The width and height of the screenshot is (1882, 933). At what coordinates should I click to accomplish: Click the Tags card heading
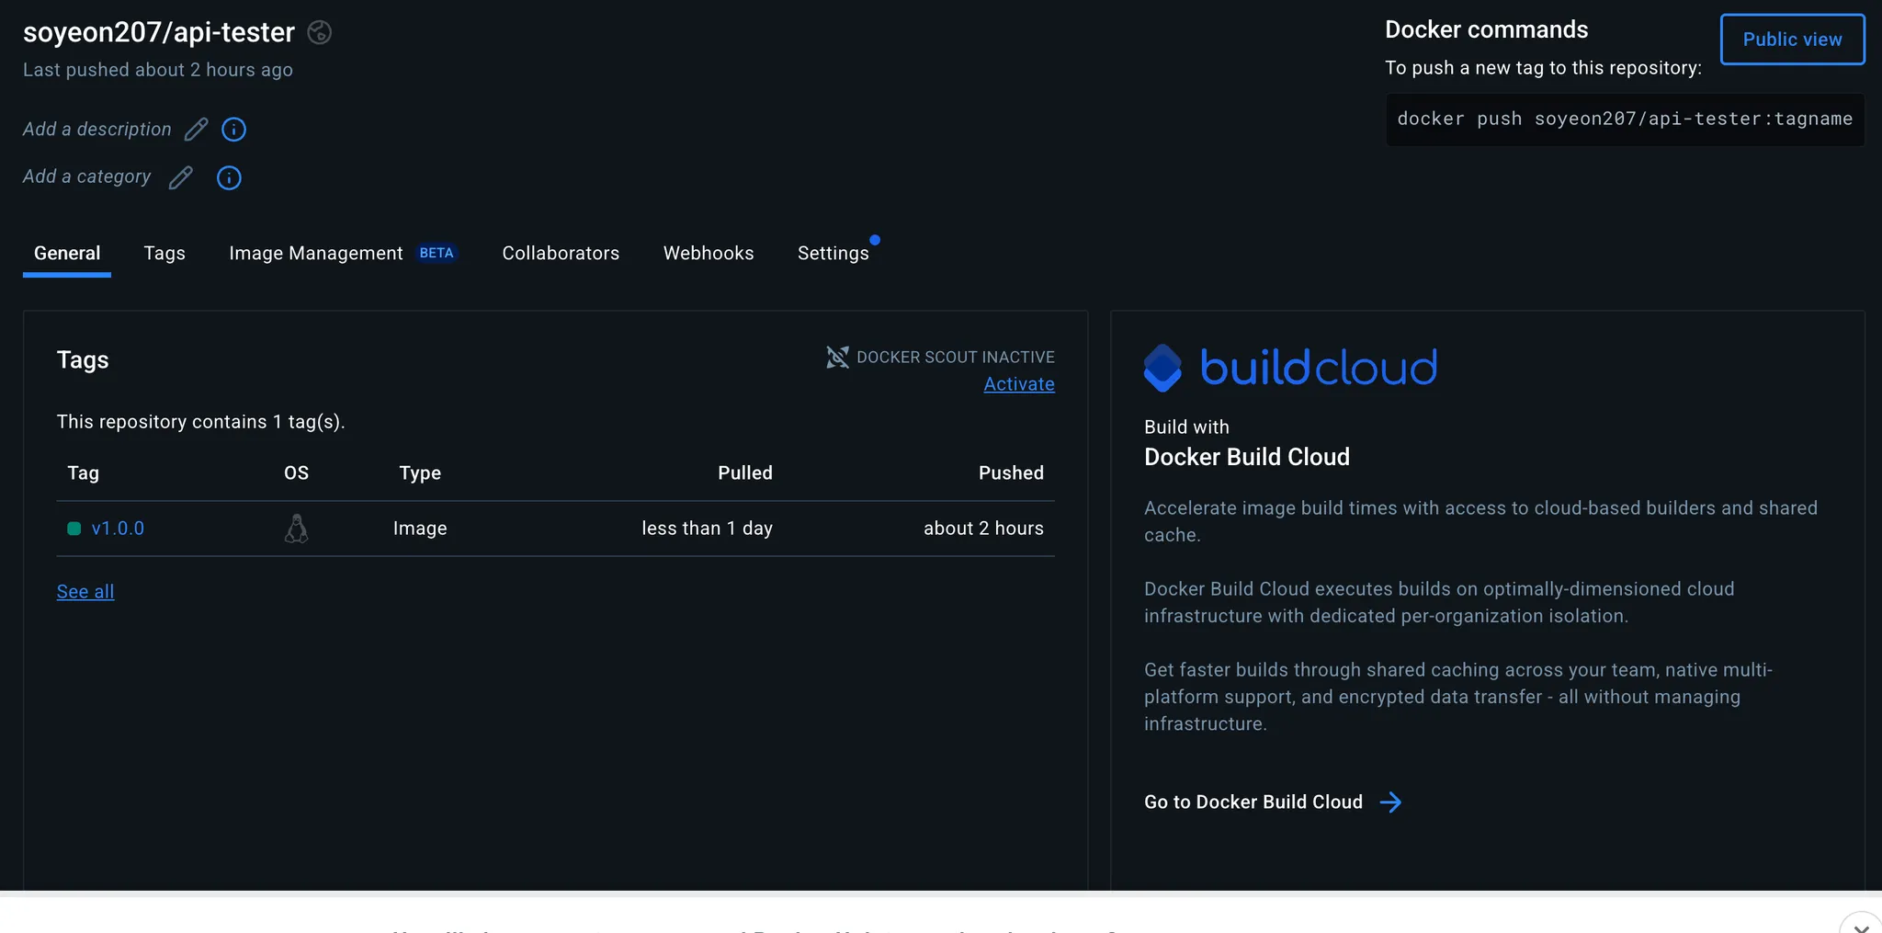tap(83, 360)
